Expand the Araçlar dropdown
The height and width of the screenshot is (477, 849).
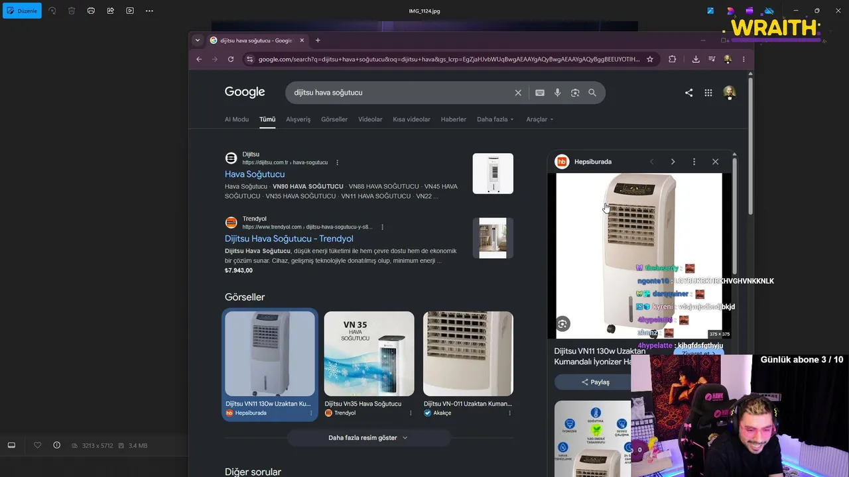(540, 119)
